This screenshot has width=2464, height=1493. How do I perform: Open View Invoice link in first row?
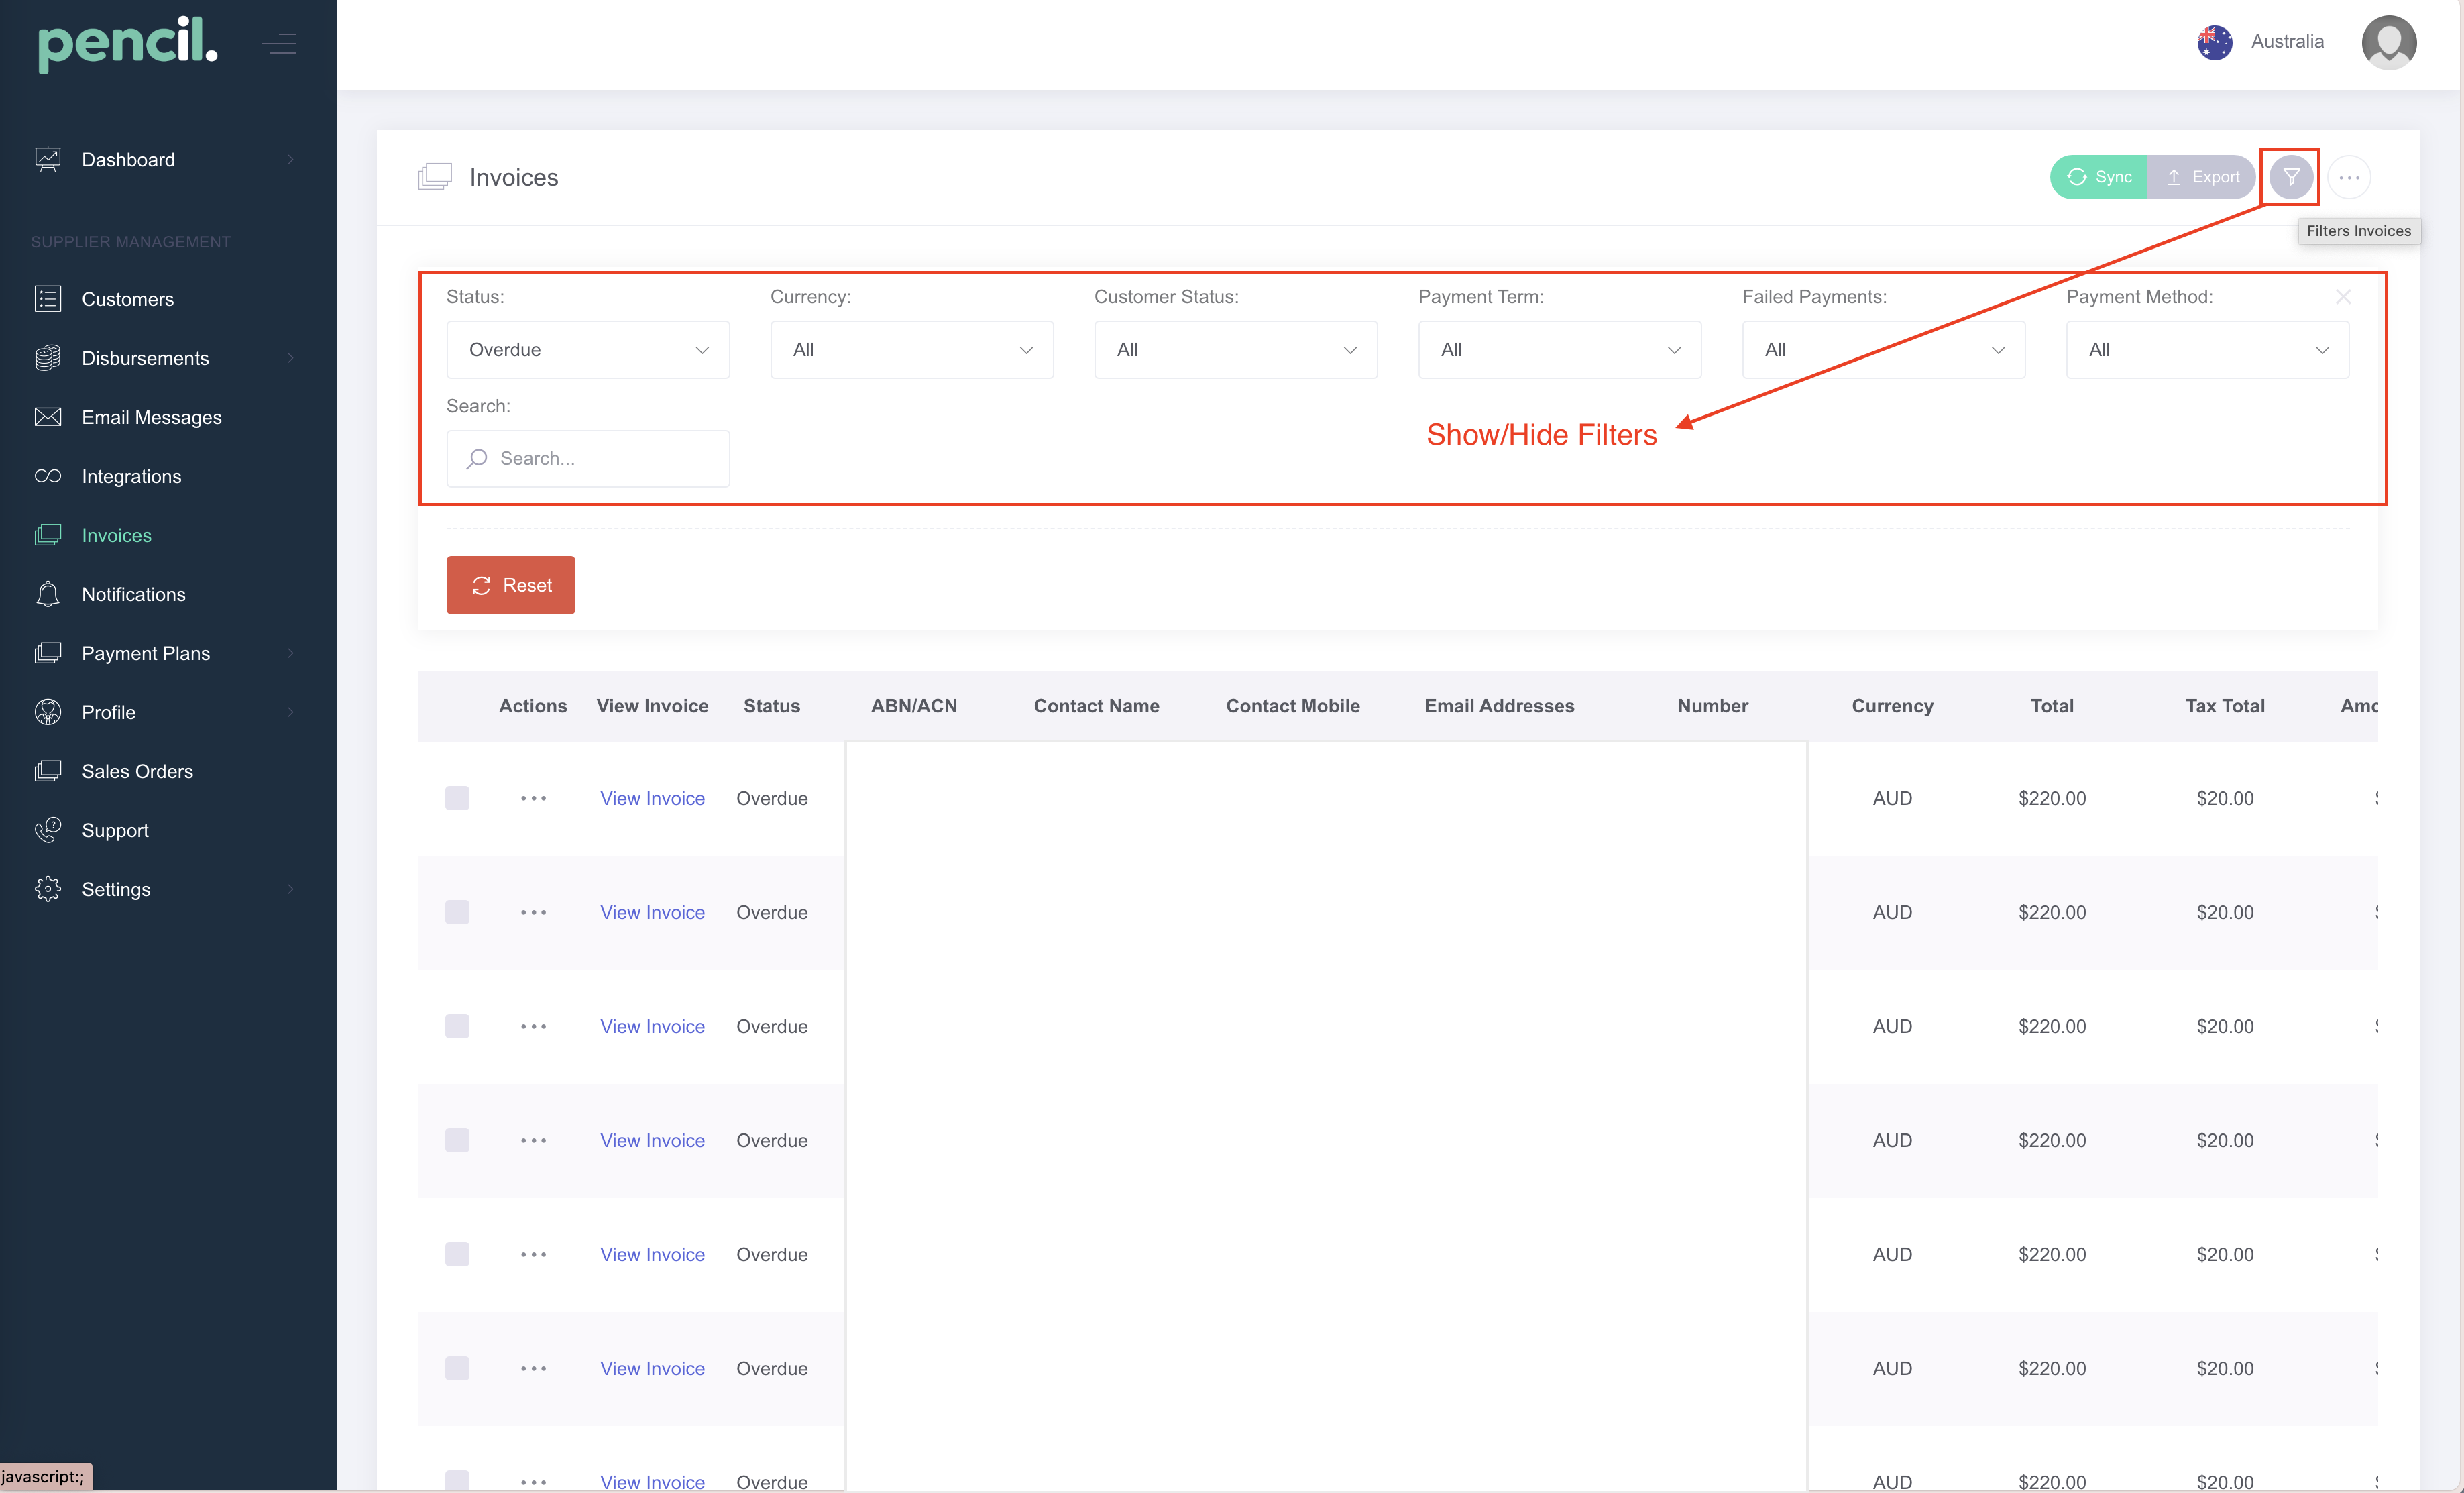click(652, 798)
